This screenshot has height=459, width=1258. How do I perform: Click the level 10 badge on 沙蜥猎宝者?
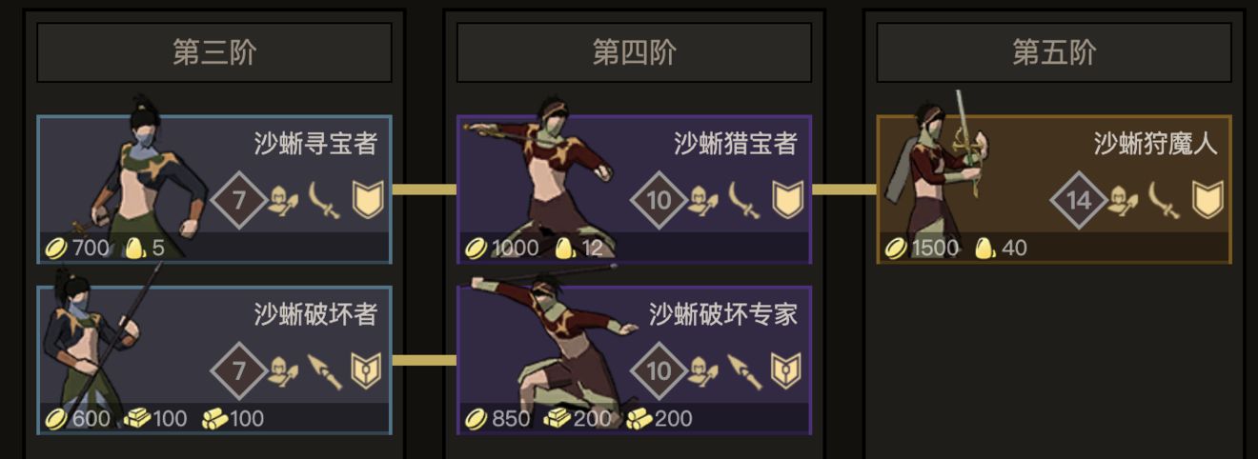click(659, 201)
